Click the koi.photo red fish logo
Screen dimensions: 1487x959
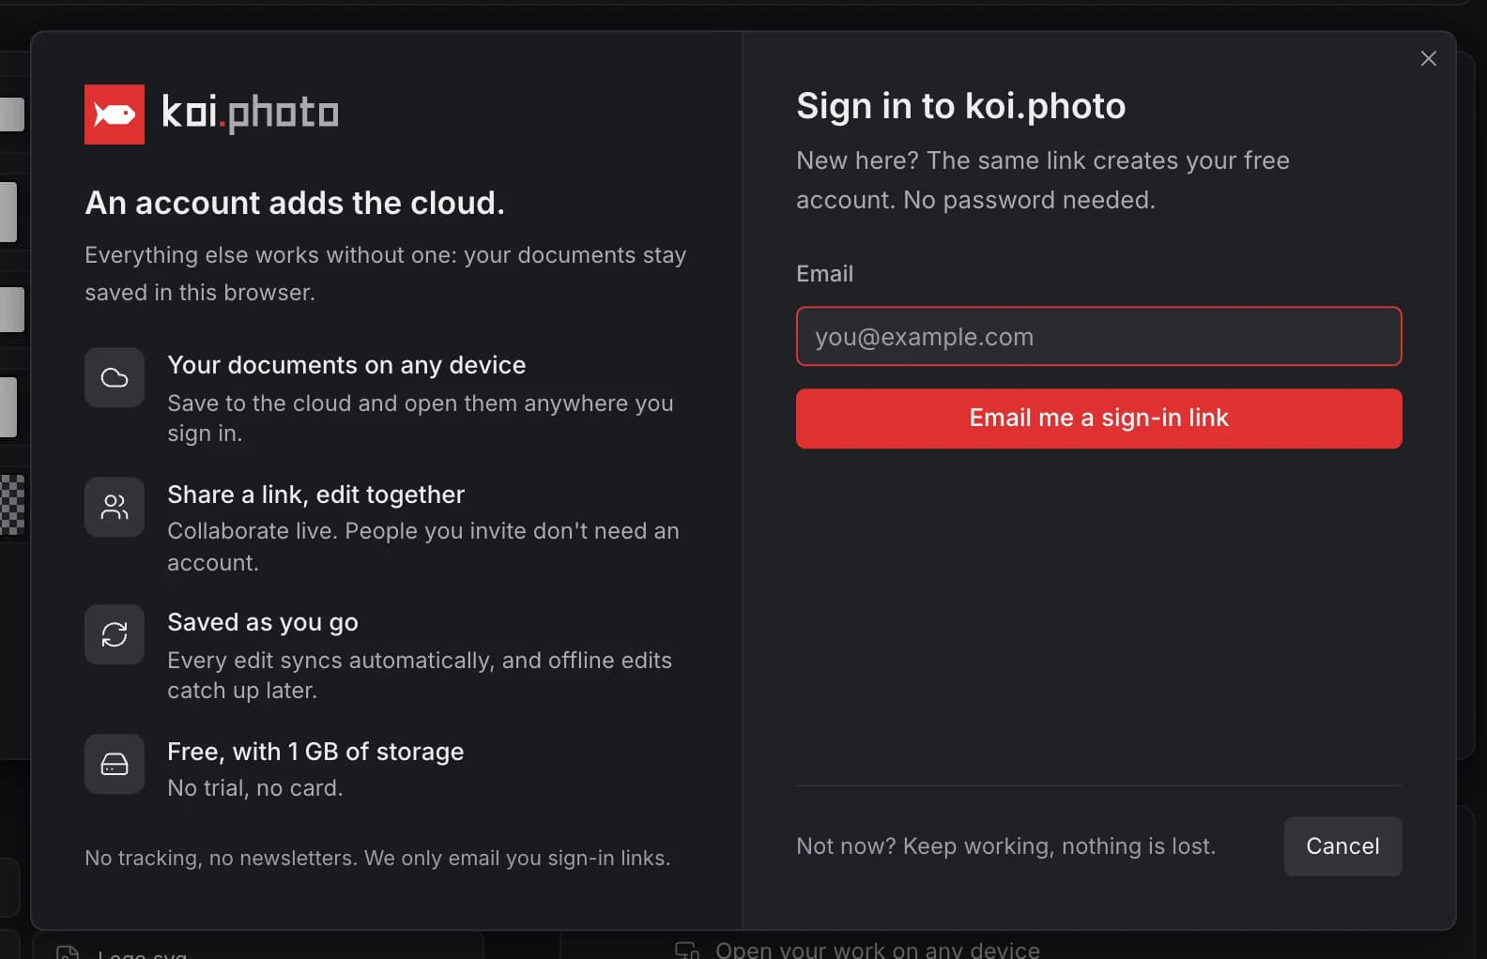115,114
